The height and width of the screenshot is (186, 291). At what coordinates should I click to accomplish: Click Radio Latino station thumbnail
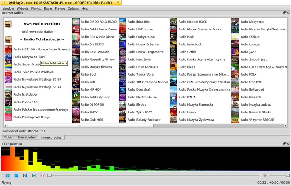coord(173,112)
